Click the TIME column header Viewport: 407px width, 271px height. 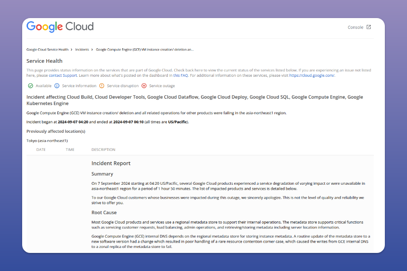click(x=70, y=150)
